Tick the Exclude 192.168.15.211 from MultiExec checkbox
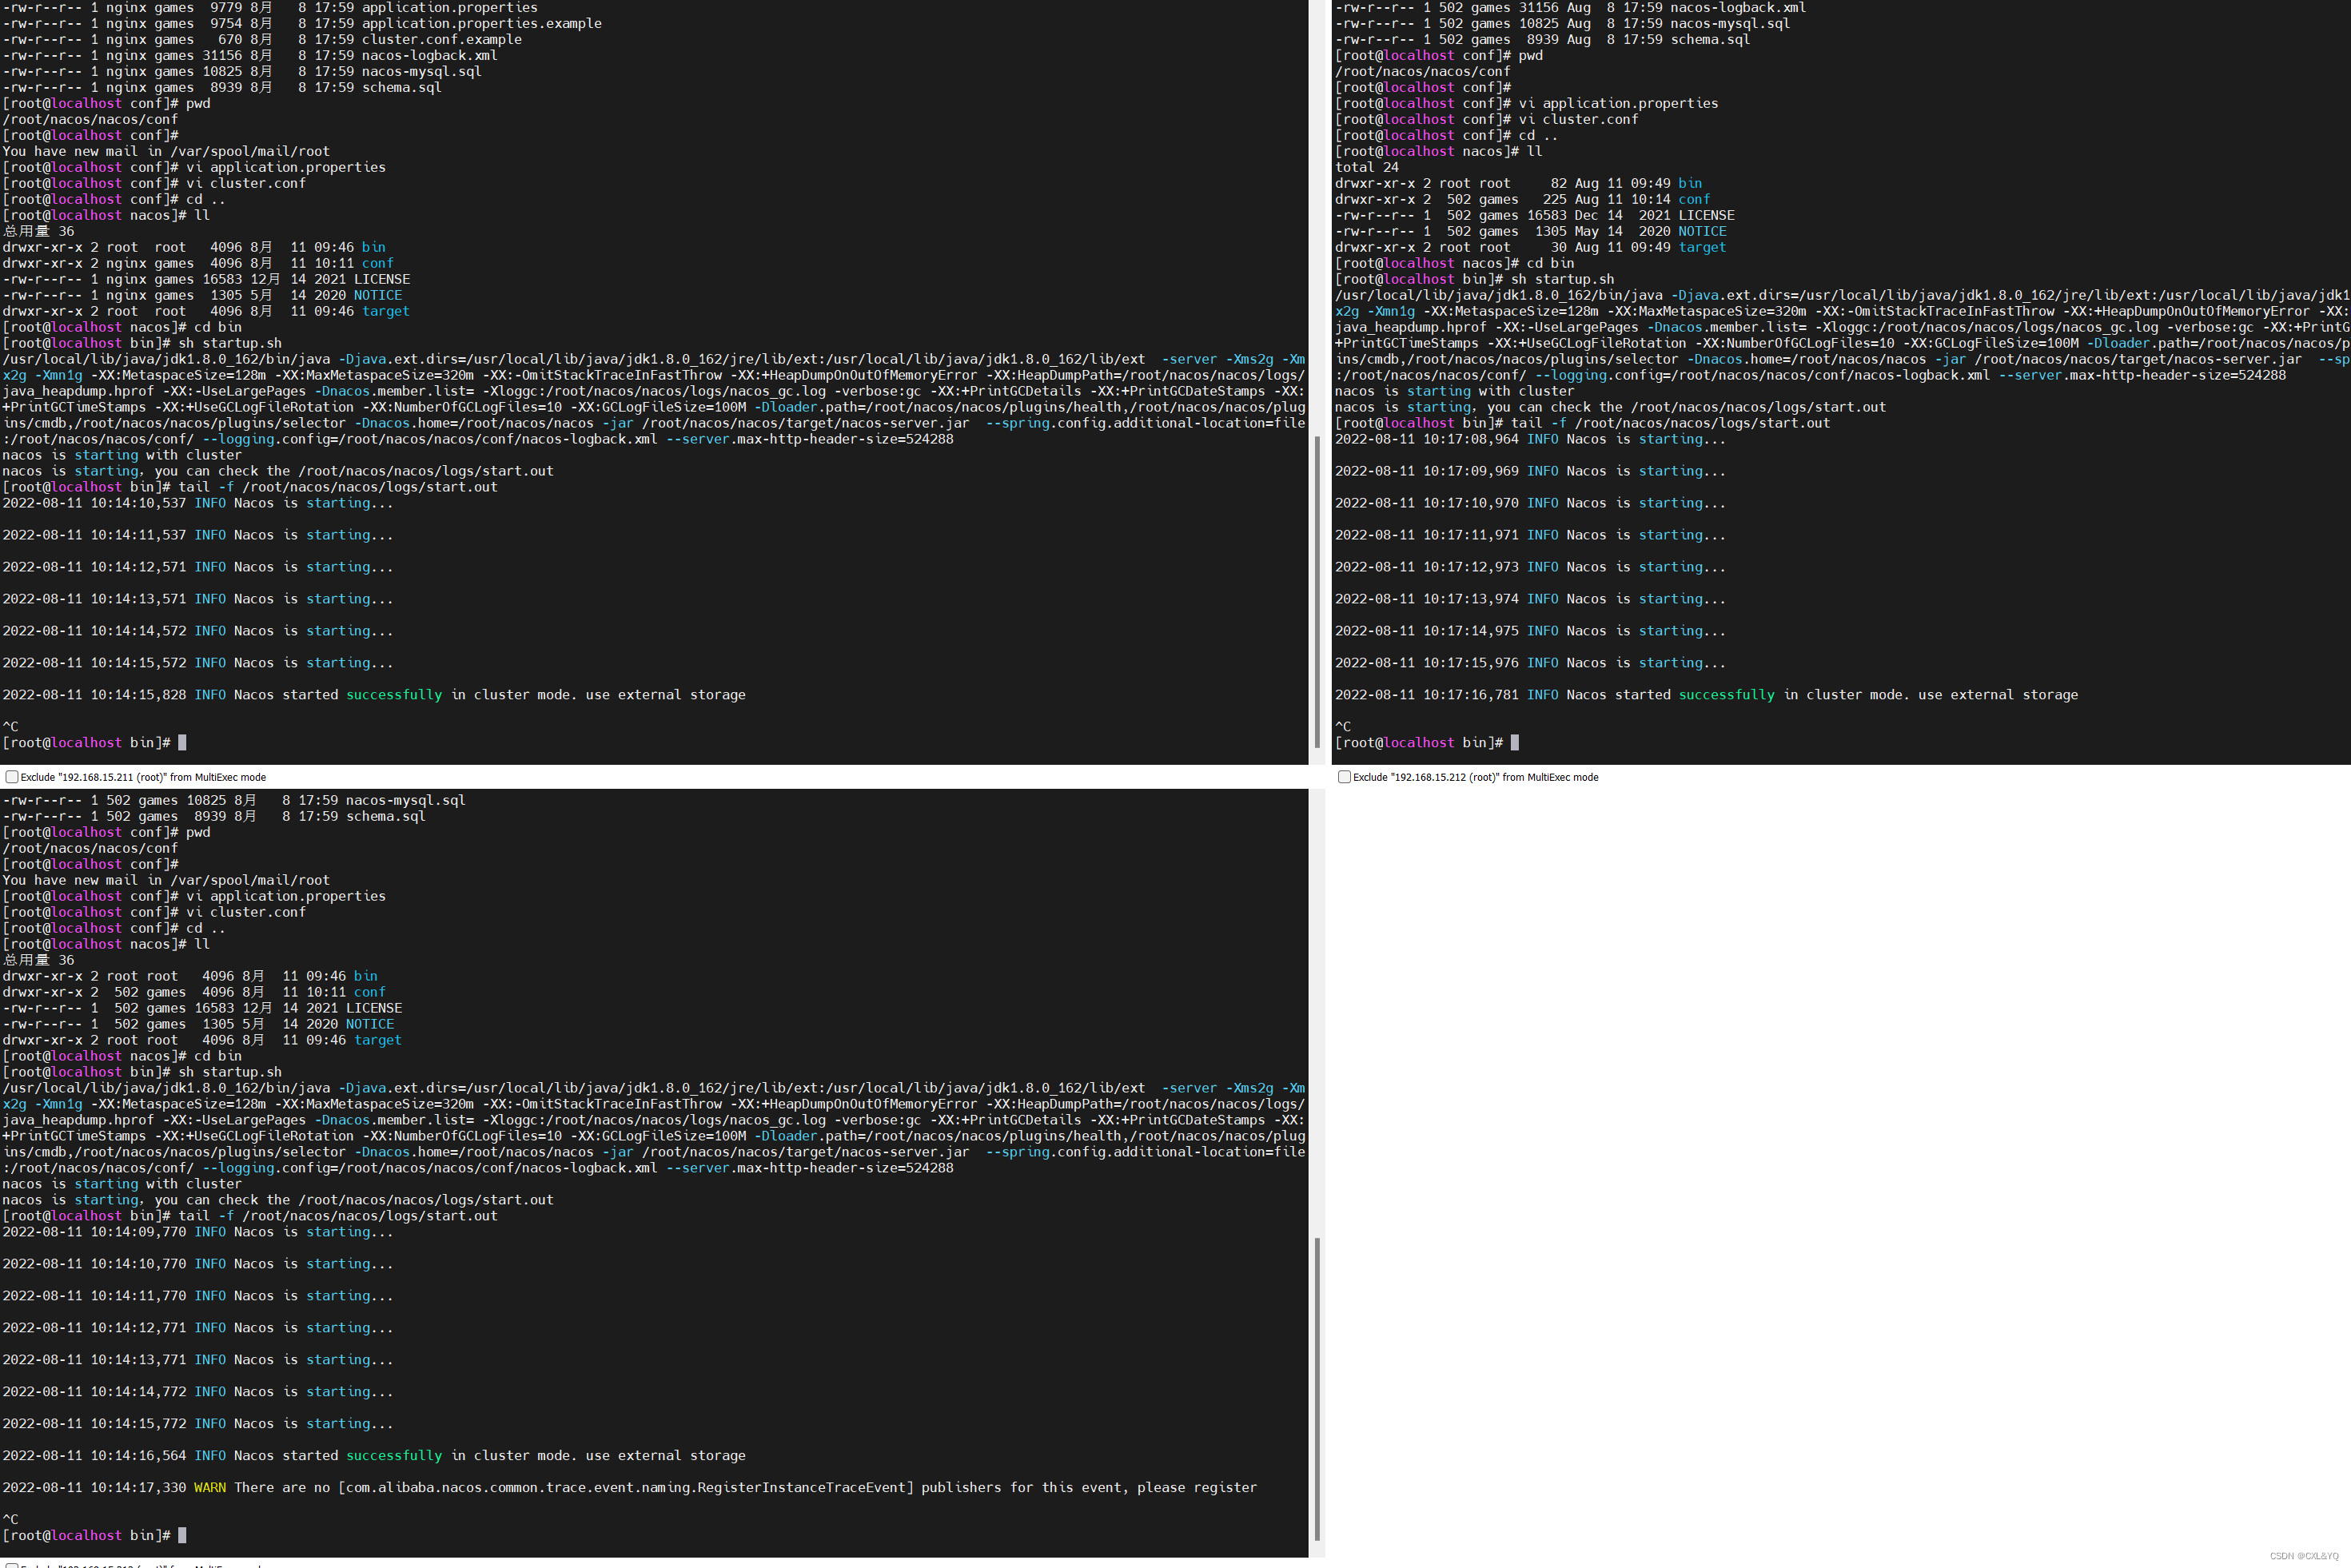Image resolution: width=2351 pixels, height=1568 pixels. [x=12, y=777]
